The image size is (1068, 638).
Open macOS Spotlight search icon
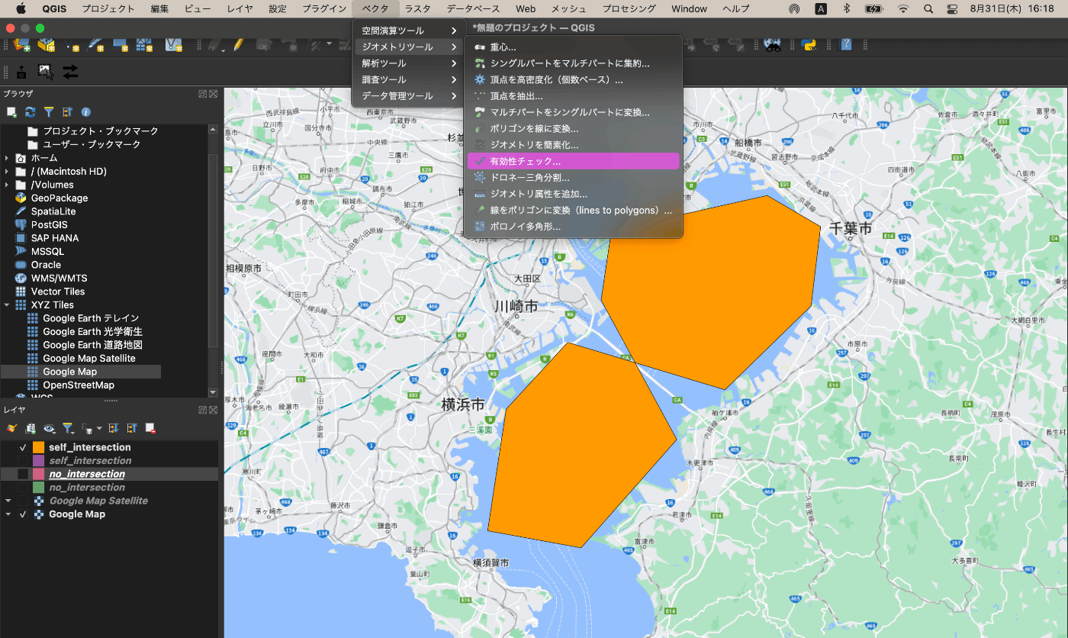[x=928, y=8]
